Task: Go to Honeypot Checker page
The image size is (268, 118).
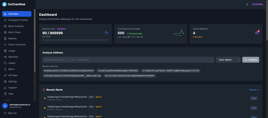Action: 17,20
